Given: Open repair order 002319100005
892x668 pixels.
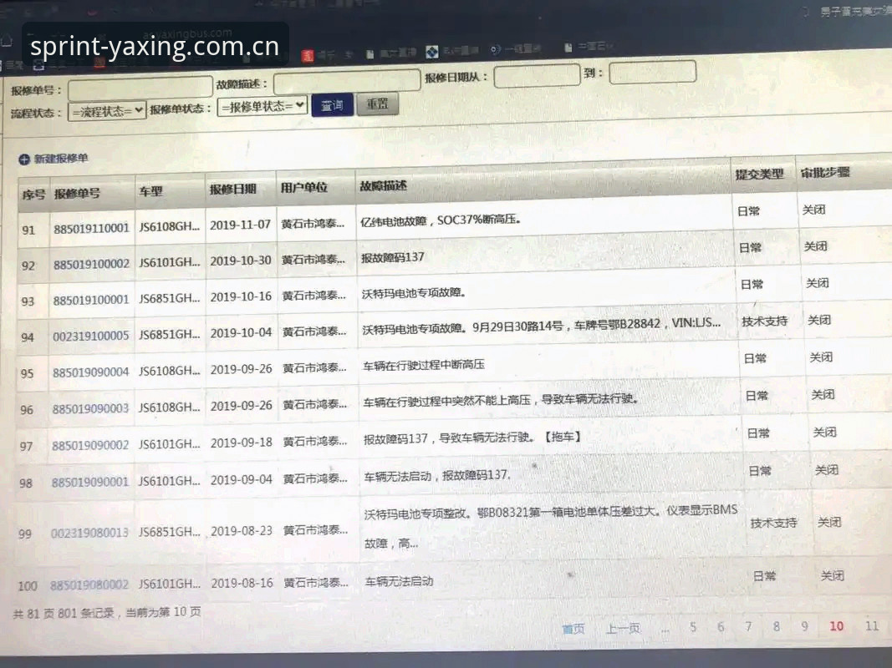Looking at the screenshot, I should coord(90,336).
